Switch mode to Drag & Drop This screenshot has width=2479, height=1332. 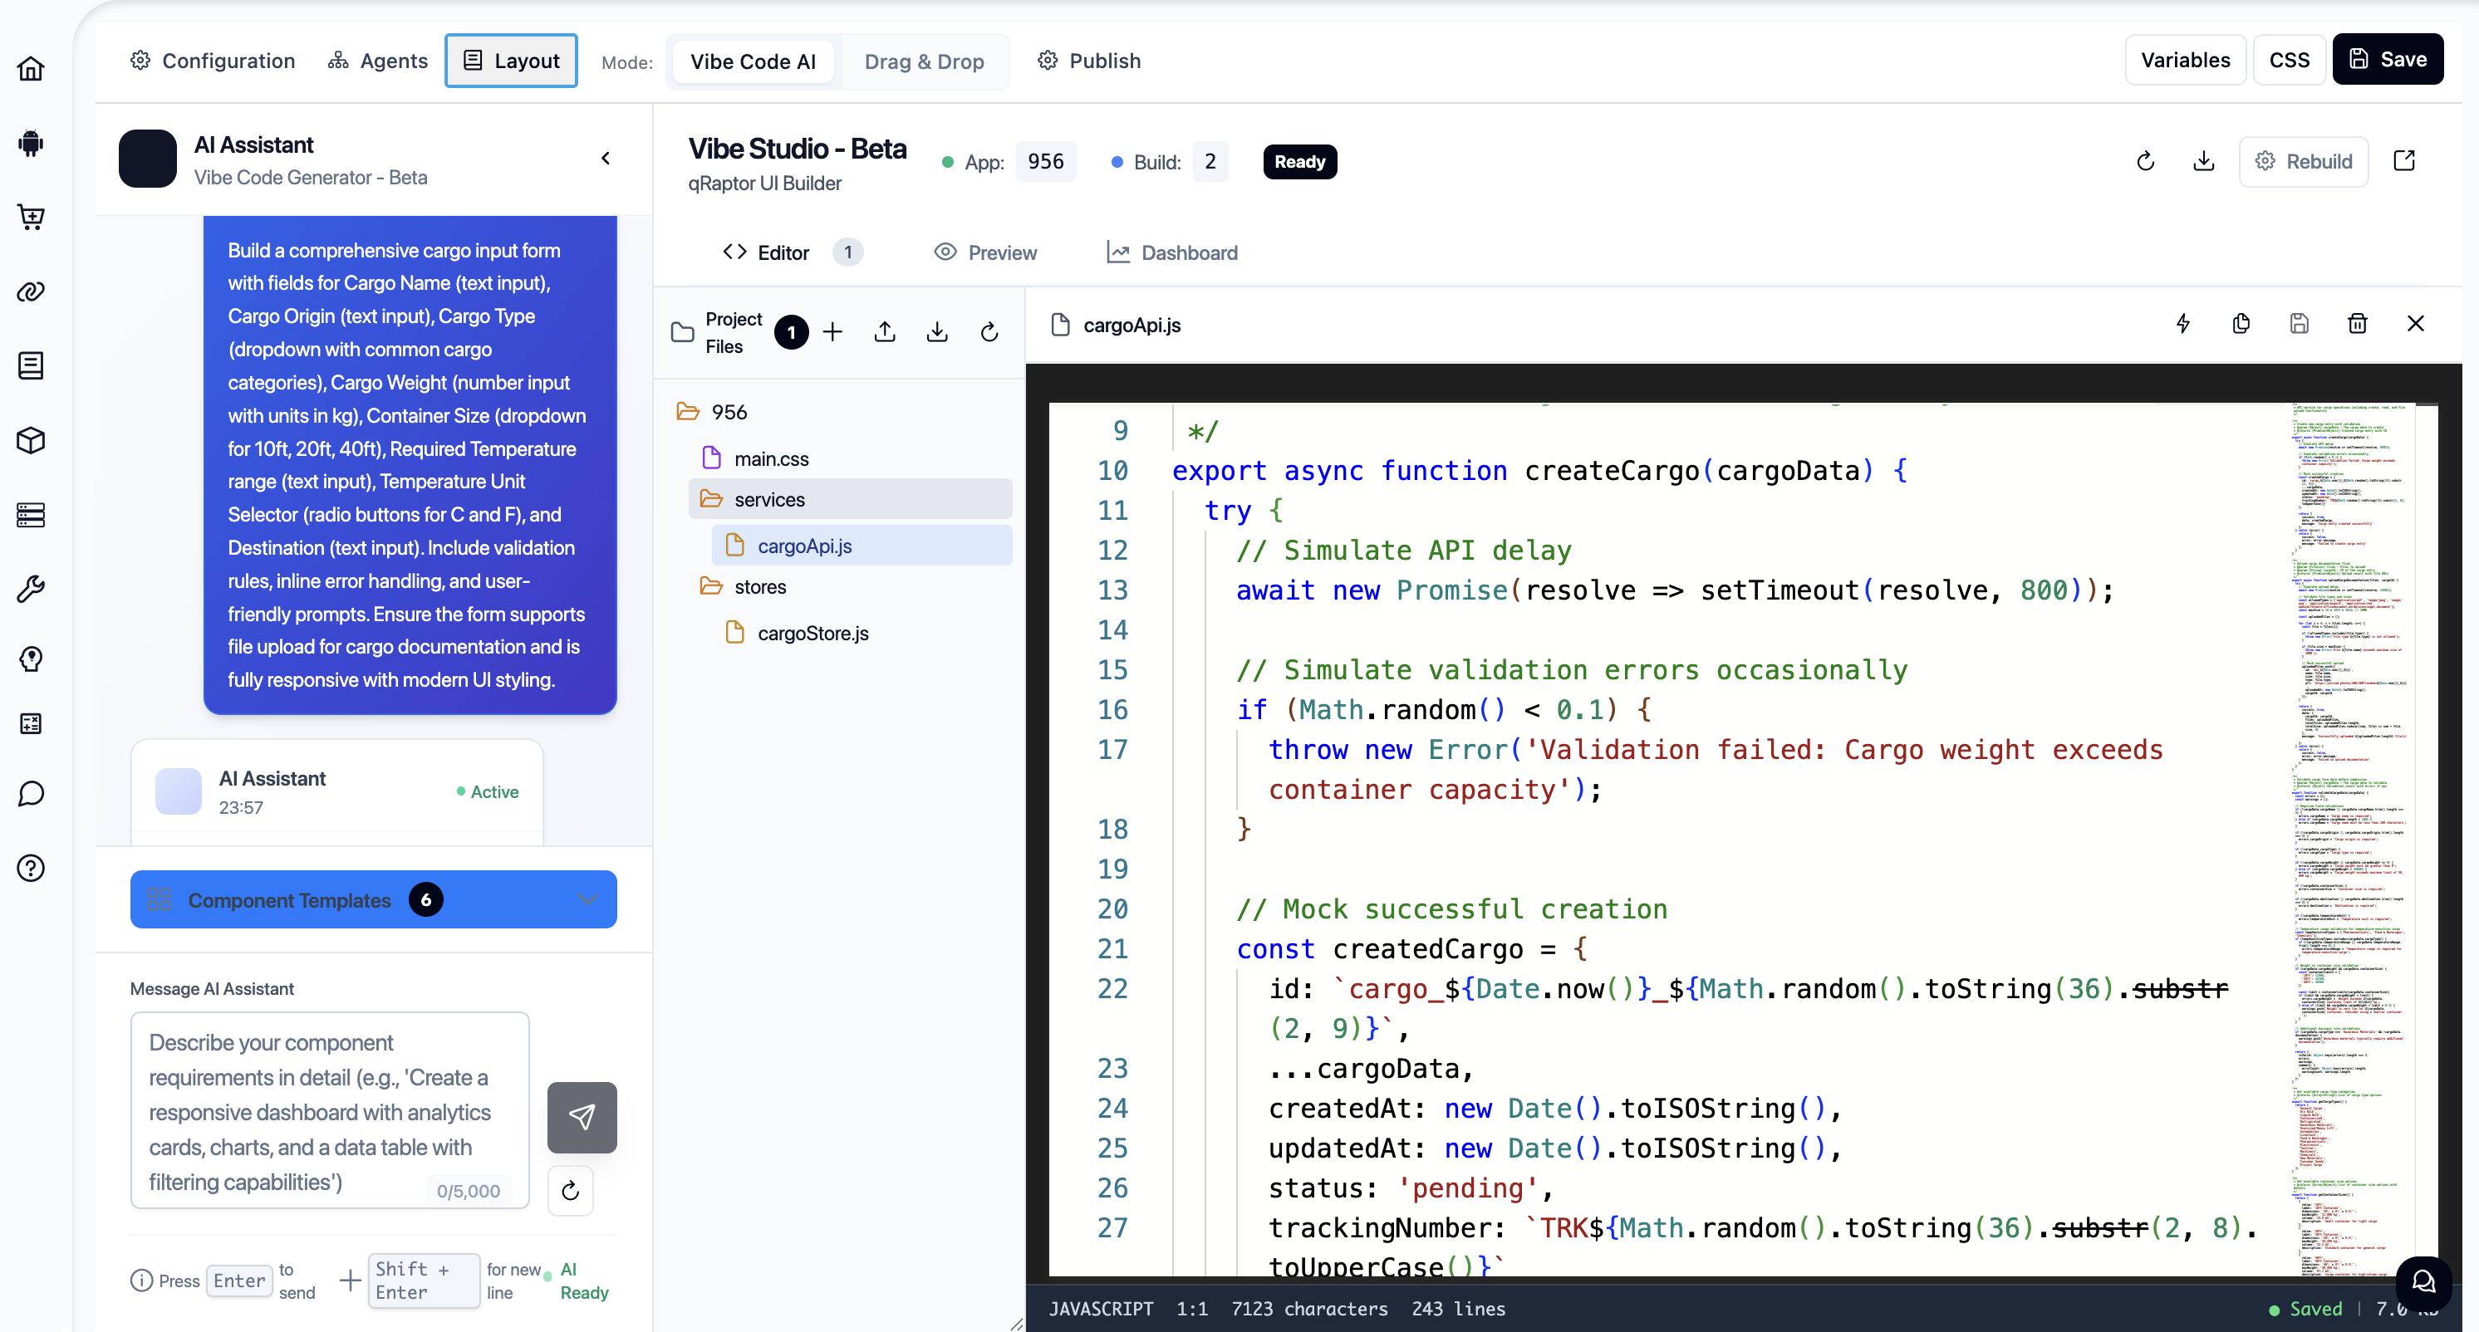(923, 61)
